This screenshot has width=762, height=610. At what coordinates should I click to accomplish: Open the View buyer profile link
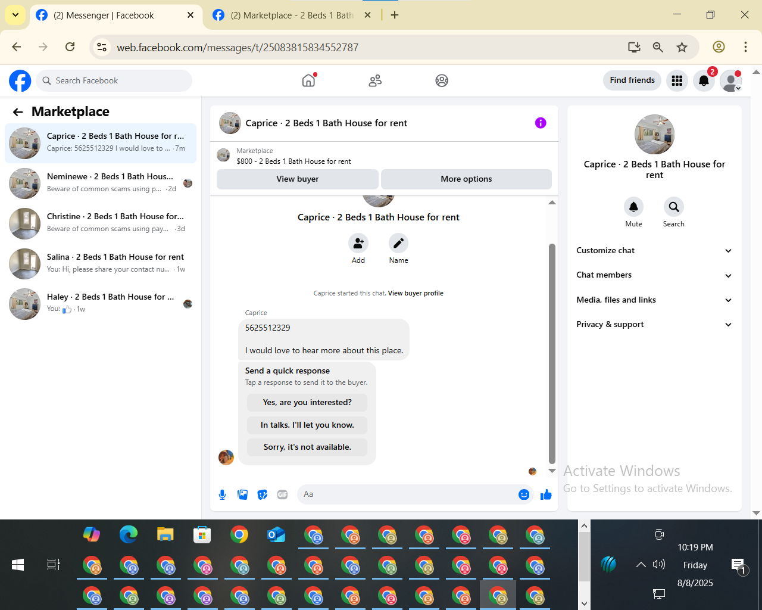(x=416, y=293)
